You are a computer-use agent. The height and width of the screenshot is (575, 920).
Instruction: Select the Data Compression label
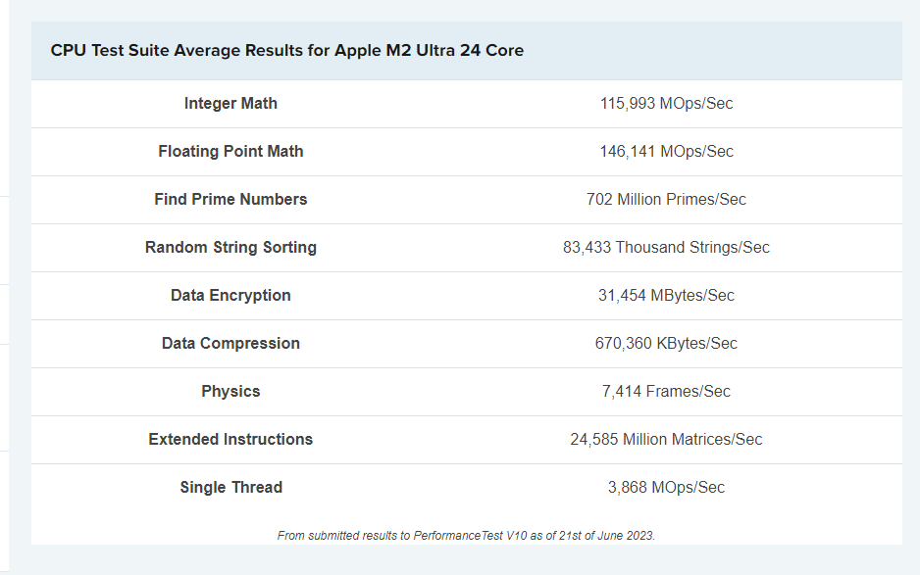[230, 344]
